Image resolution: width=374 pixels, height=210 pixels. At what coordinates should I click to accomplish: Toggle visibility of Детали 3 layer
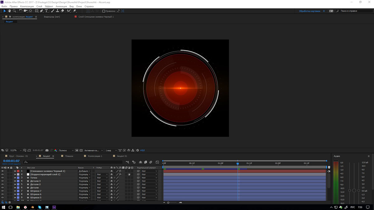[2, 181]
